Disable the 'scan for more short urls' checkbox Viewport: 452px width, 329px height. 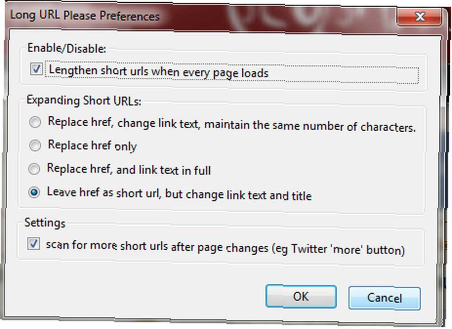33,243
